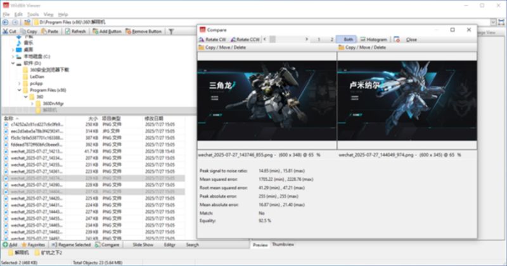
Task: Click the right 卢米纳尔 comparison image
Action: point(407,100)
